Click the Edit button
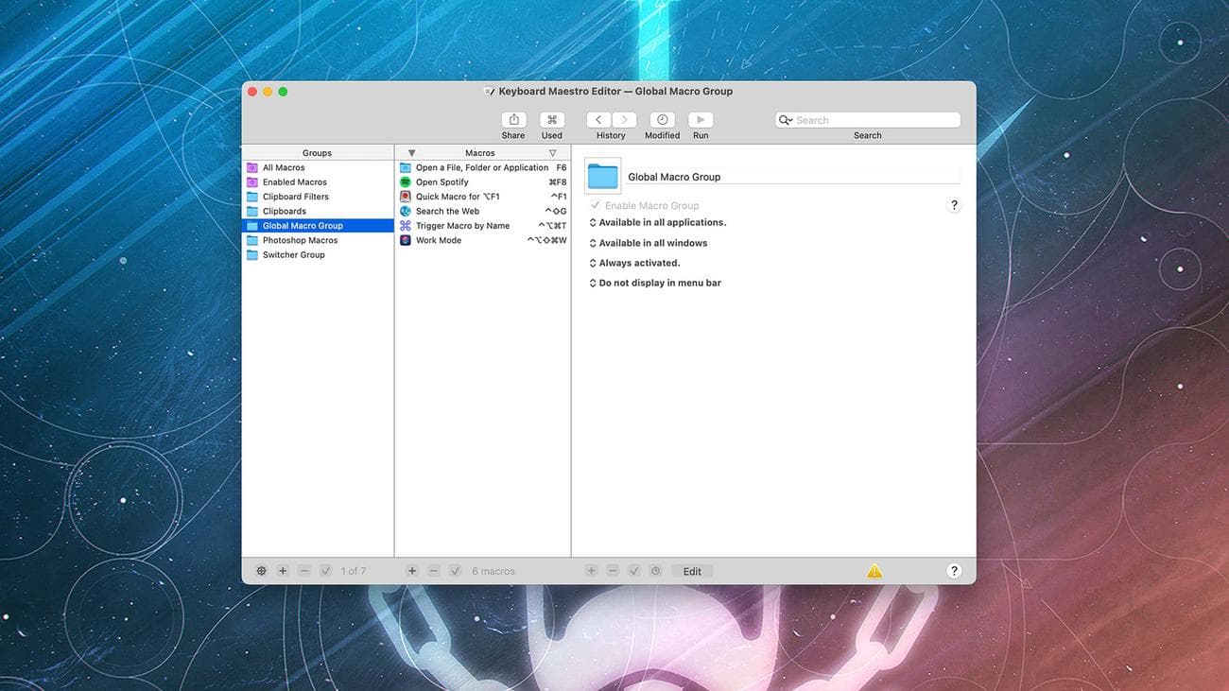Image resolution: width=1229 pixels, height=691 pixels. (692, 571)
